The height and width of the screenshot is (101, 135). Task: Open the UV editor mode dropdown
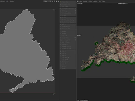pyautogui.click(x=47, y=1)
